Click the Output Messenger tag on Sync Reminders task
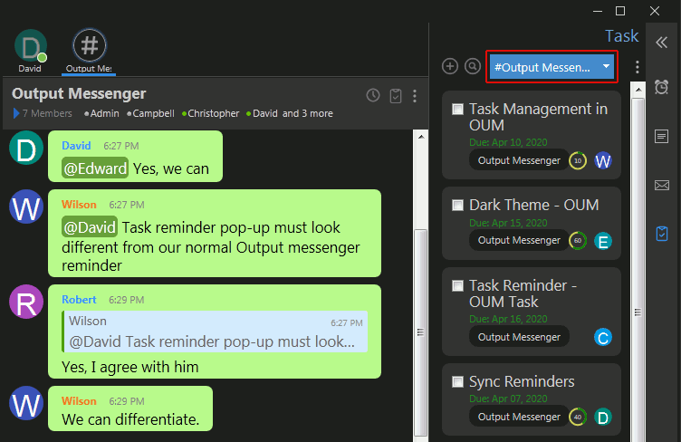Screen dimensions: 681x442 [519, 417]
